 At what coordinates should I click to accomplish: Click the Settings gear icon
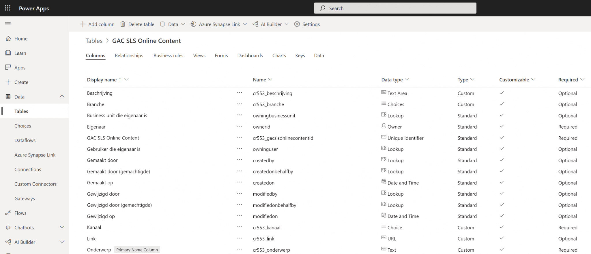(x=297, y=24)
